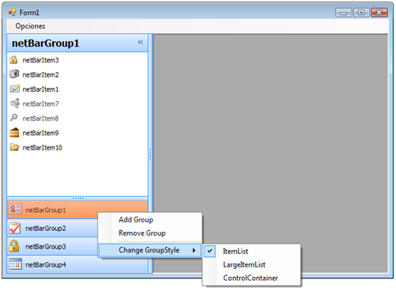Viewport: 396px width, 292px height.
Task: Select the netBarItem2 label
Action: [x=40, y=74]
